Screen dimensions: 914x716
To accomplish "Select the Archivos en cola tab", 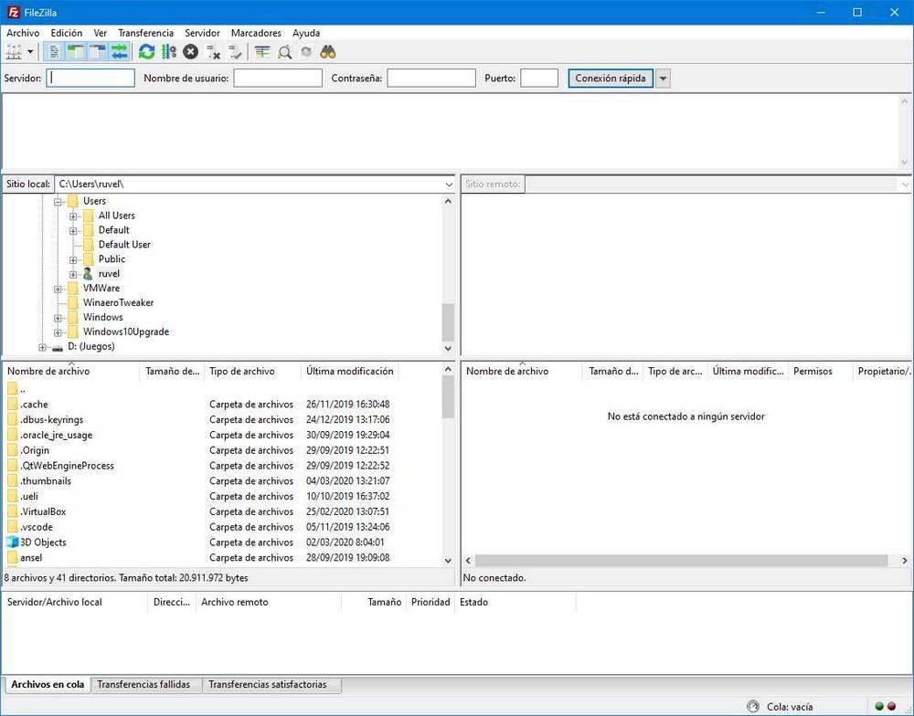I will coord(48,685).
